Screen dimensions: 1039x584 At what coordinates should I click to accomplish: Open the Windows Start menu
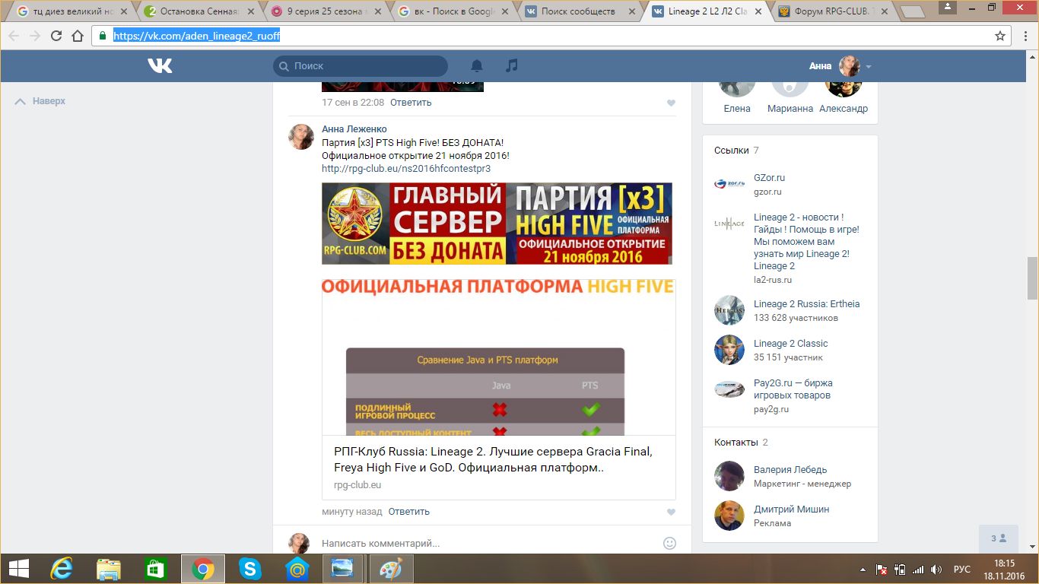click(19, 569)
